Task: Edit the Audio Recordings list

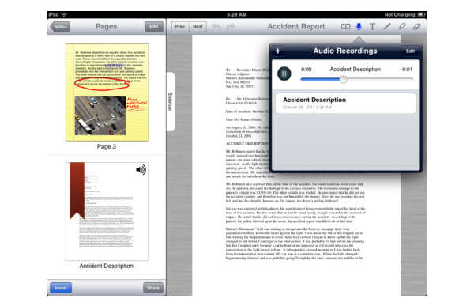Action: click(410, 51)
